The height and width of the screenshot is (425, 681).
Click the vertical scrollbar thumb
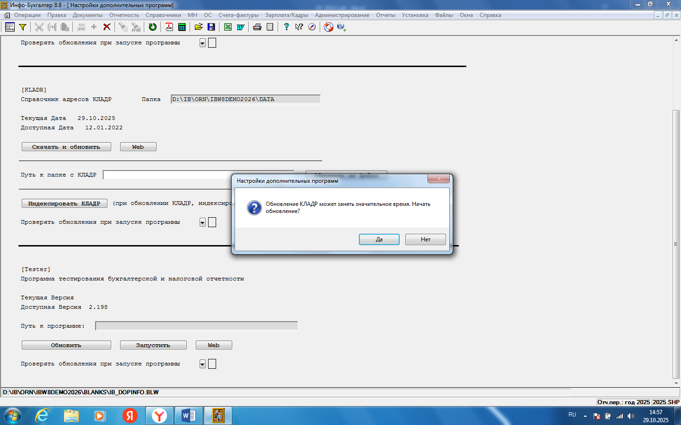click(x=676, y=244)
